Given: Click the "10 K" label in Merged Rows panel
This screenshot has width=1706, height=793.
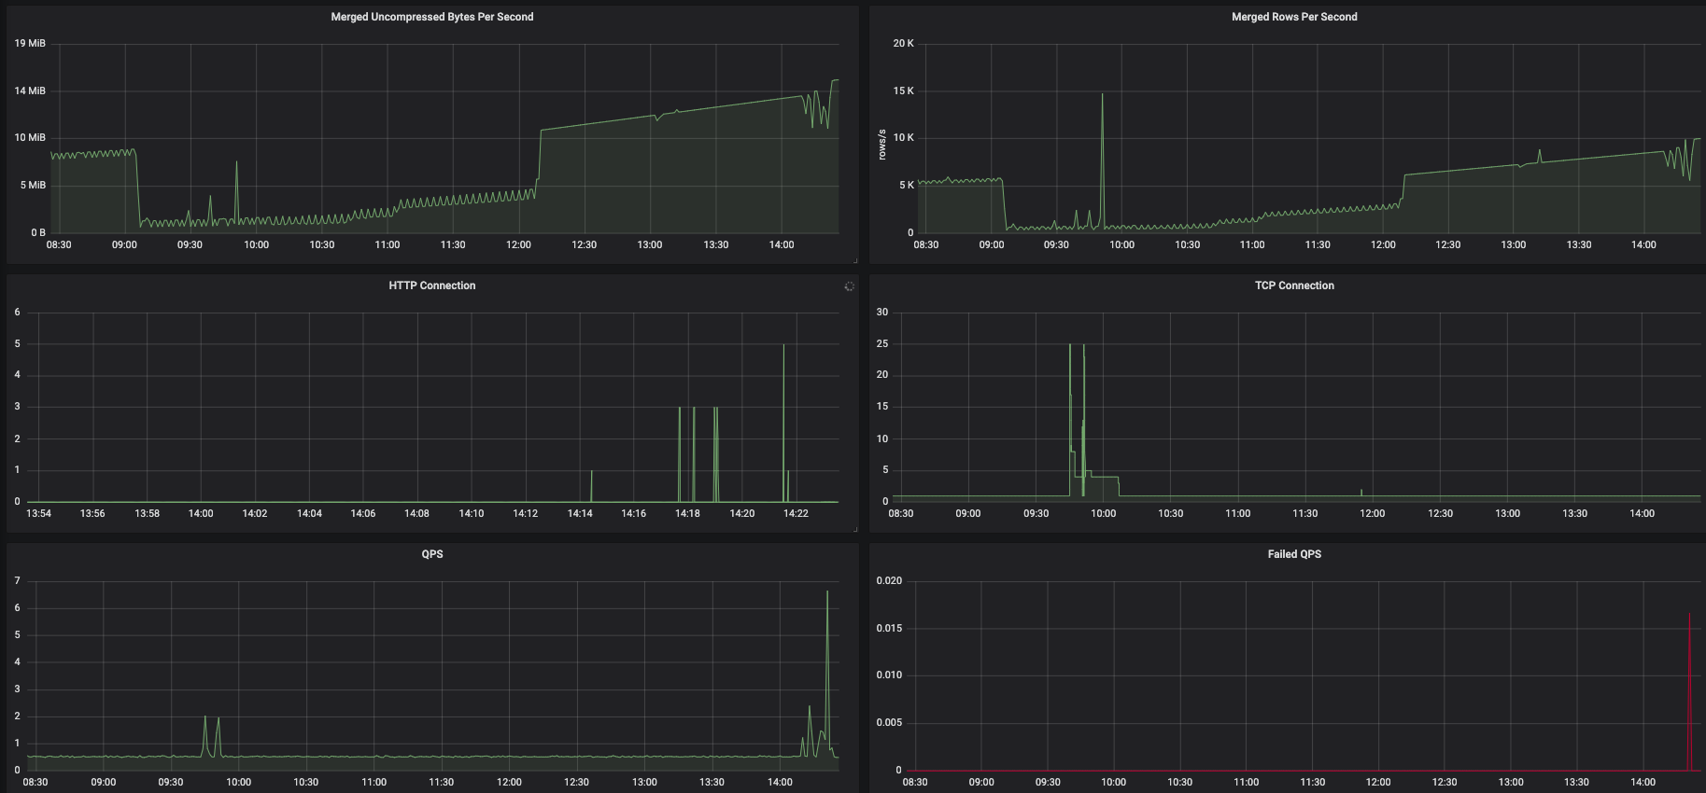Looking at the screenshot, I should tap(903, 137).
